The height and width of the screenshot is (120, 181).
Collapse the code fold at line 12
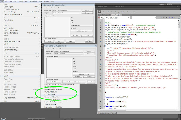click(104, 46)
